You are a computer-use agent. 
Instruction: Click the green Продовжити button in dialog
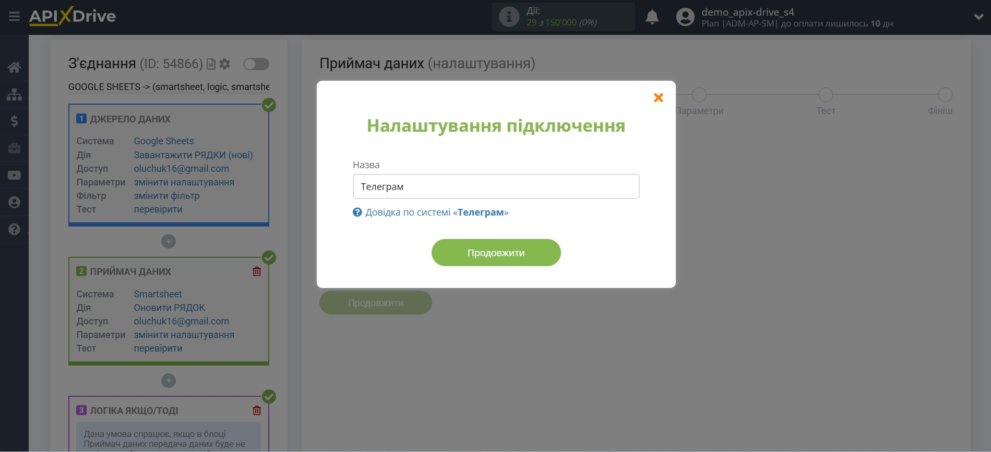496,253
